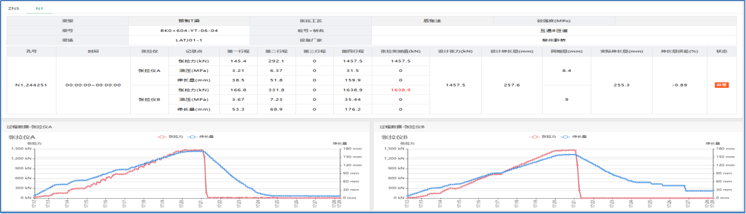
Task: Click the 68.9 elongation cell
Action: coord(277,110)
